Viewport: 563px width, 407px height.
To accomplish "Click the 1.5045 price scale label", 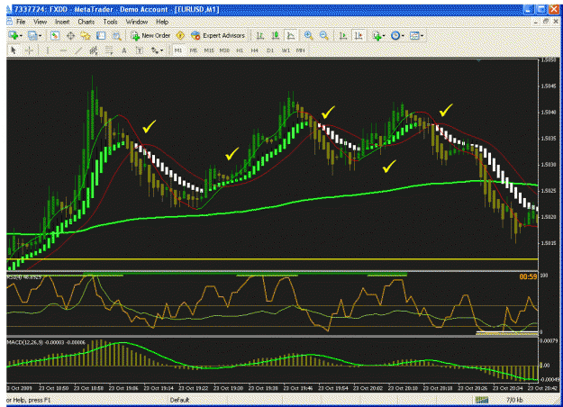I will (x=549, y=86).
